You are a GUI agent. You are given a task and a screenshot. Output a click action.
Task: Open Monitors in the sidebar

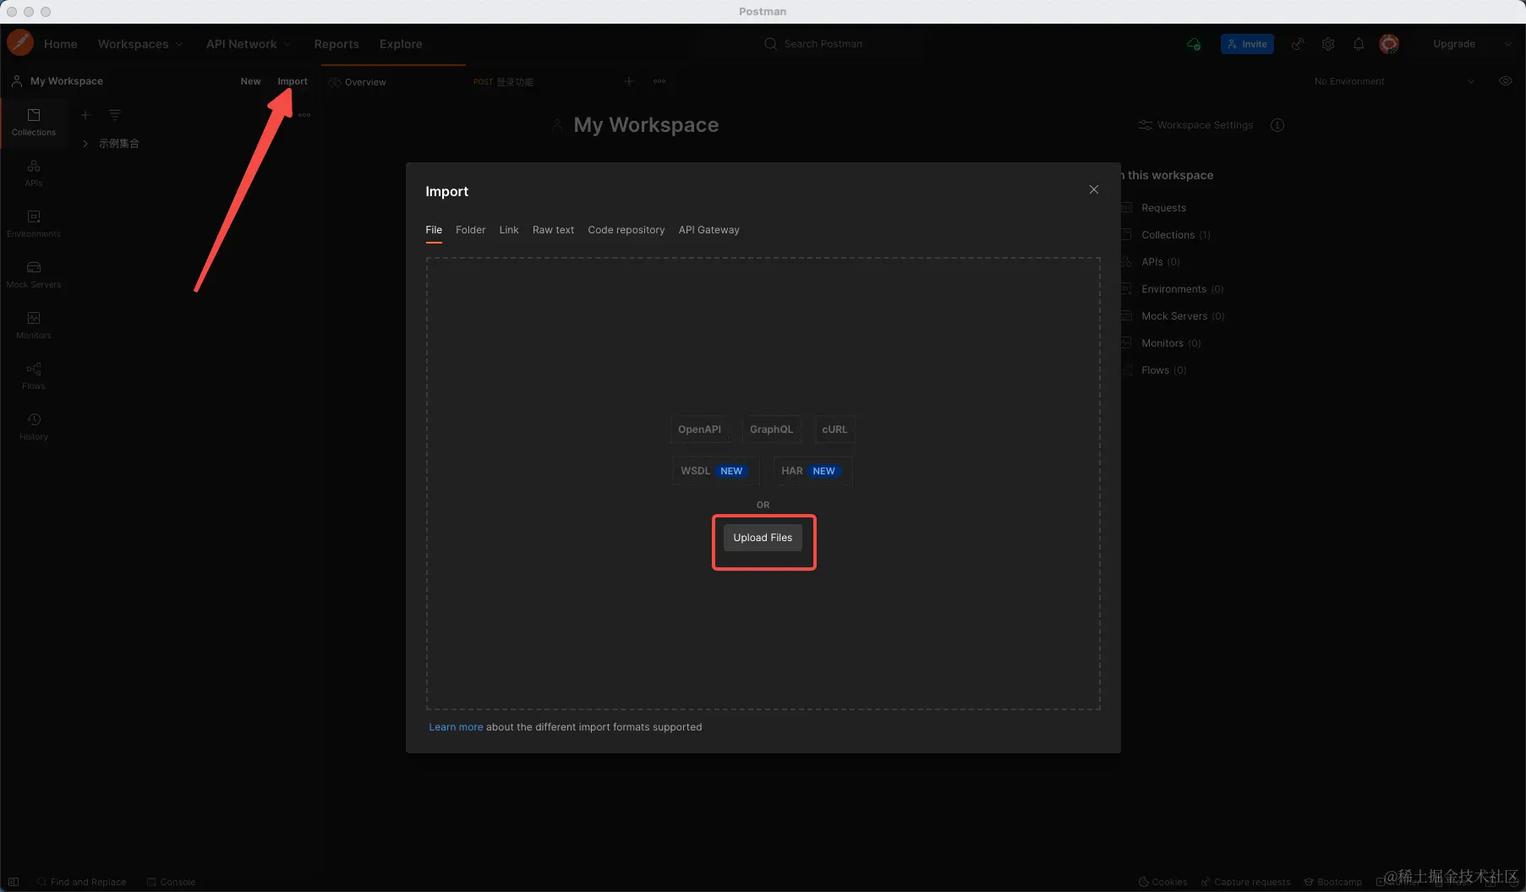(34, 326)
